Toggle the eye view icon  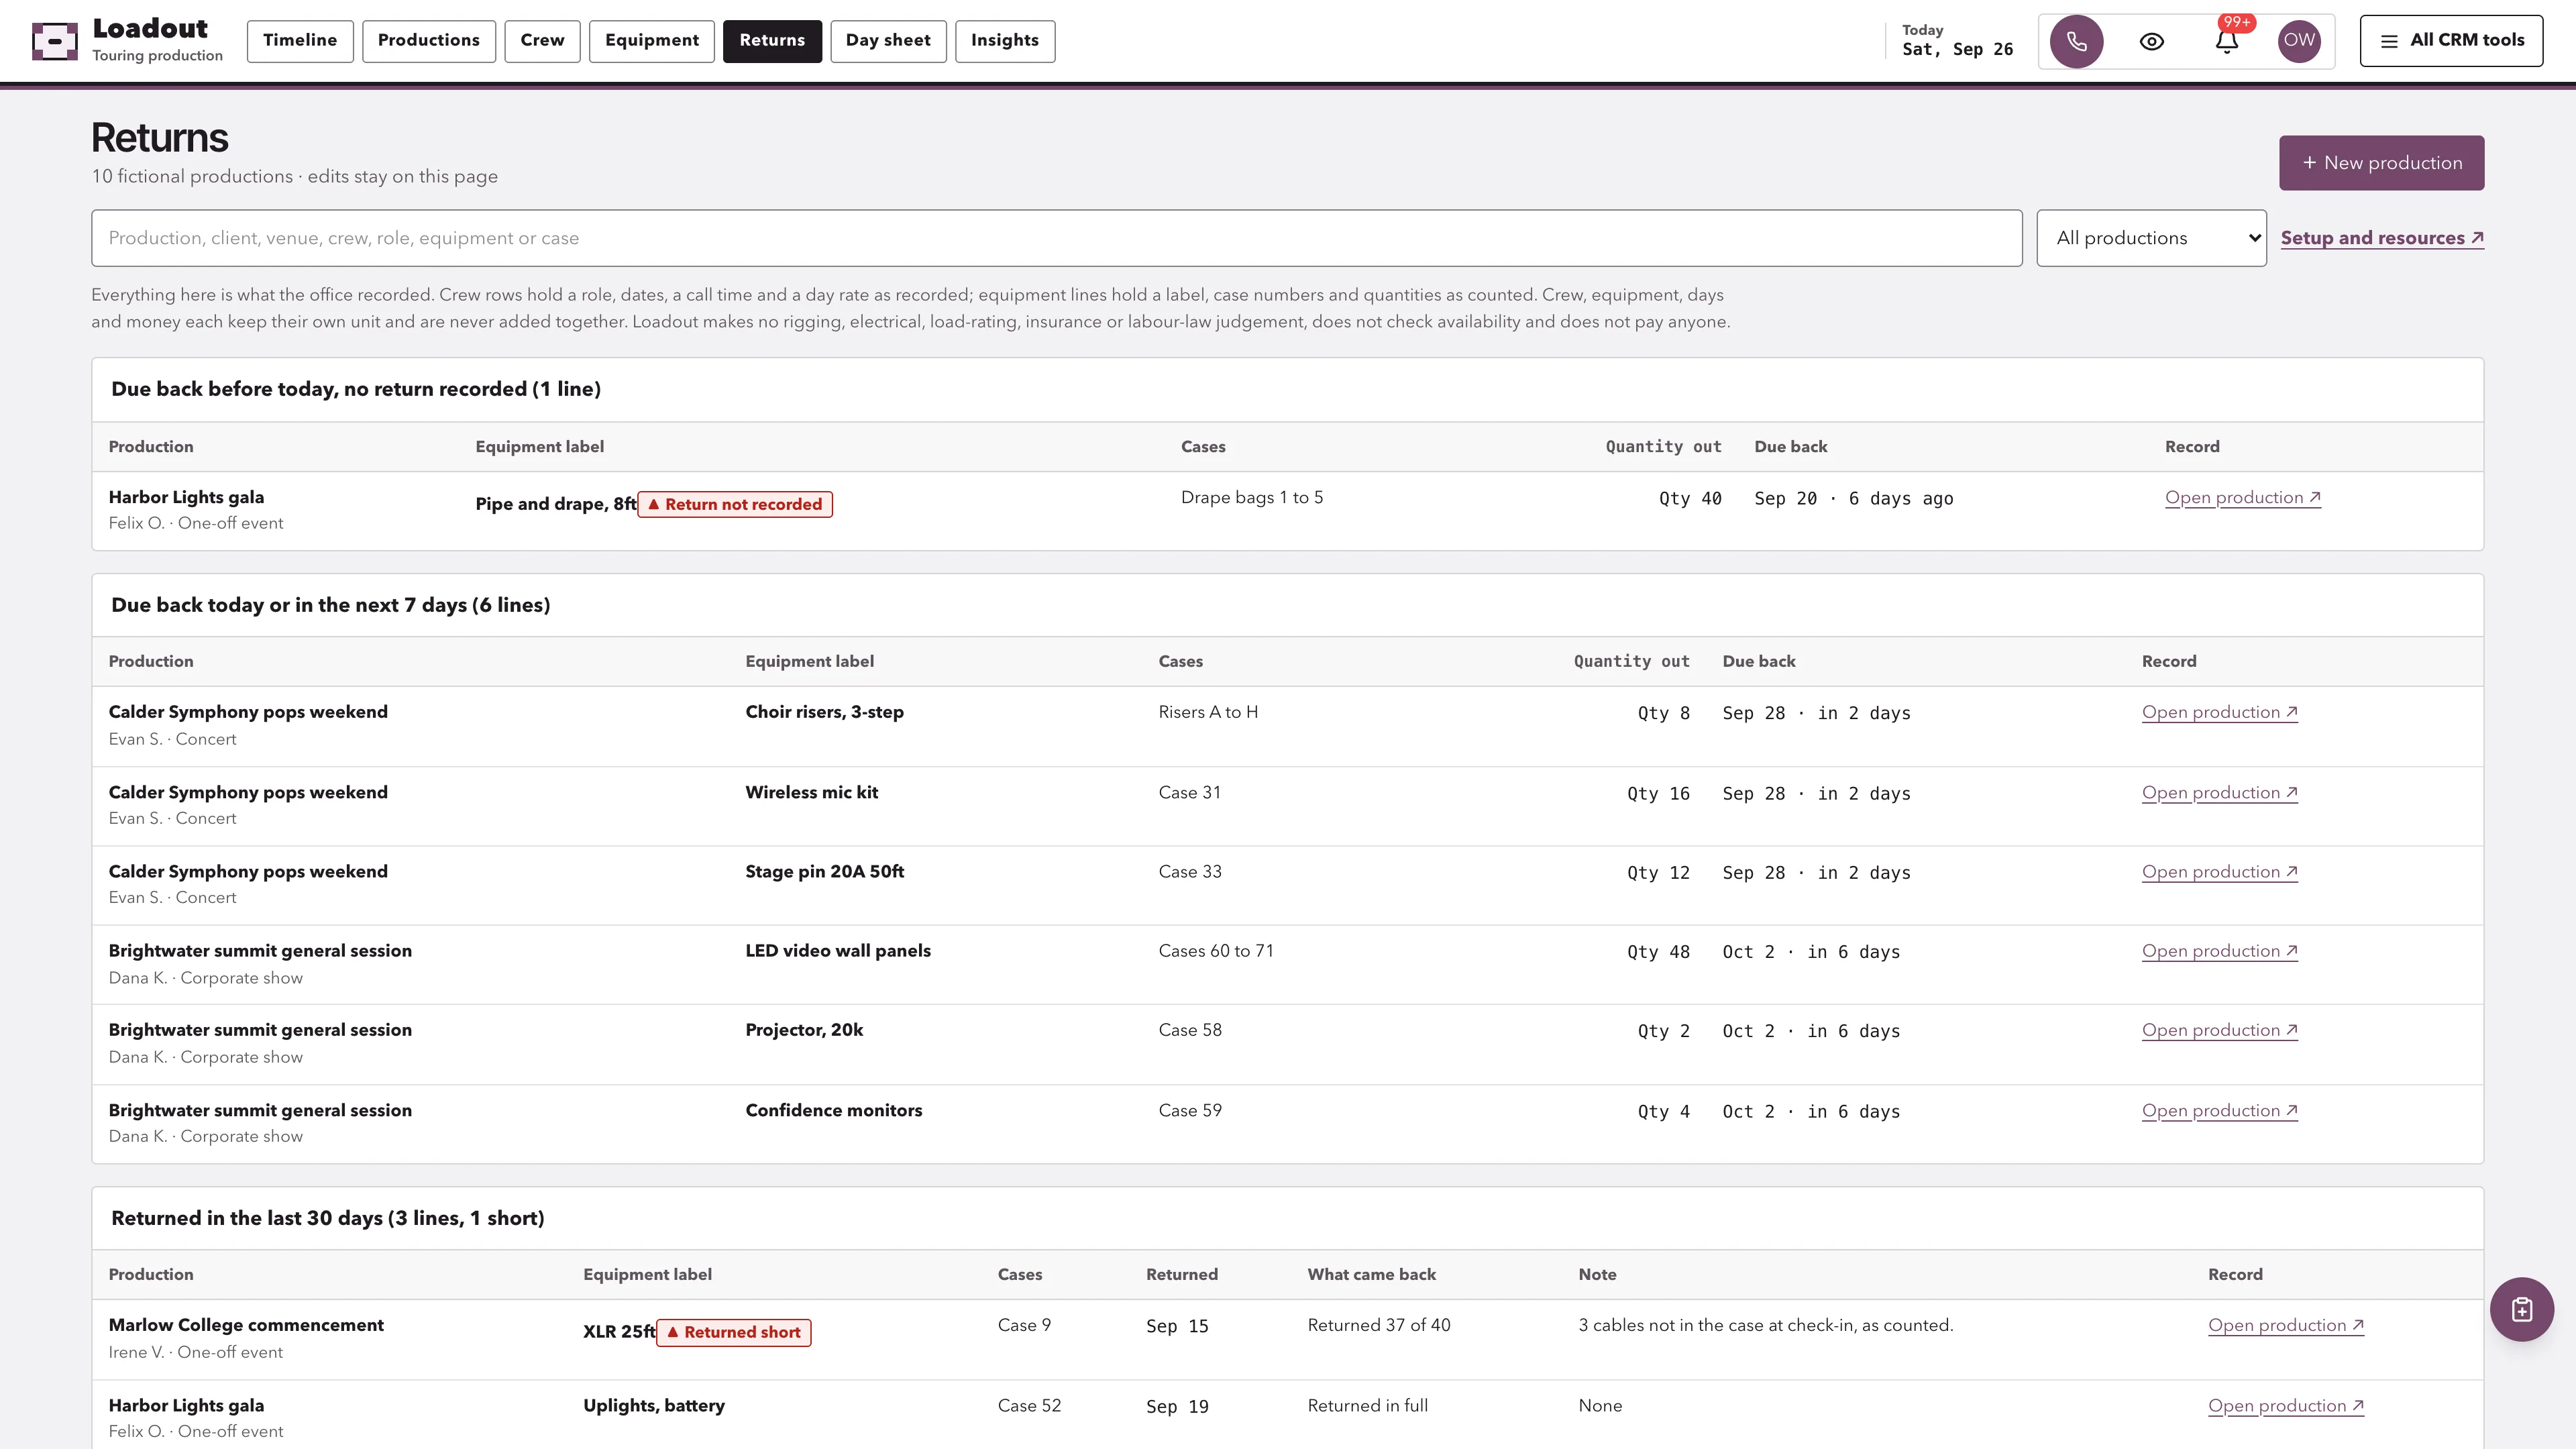(2151, 41)
